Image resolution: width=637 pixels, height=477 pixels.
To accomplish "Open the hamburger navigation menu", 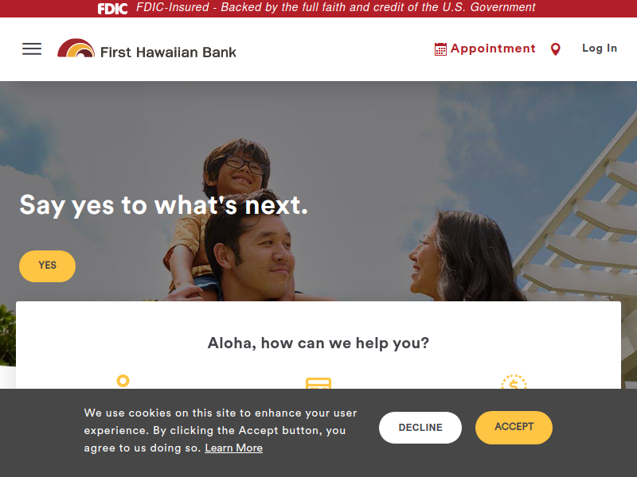I will click(32, 49).
